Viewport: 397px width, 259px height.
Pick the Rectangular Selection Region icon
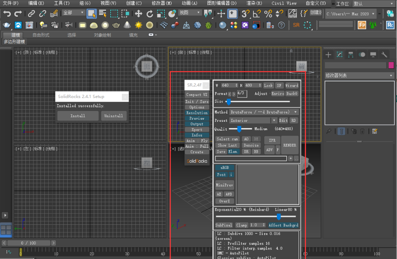coord(114,13)
